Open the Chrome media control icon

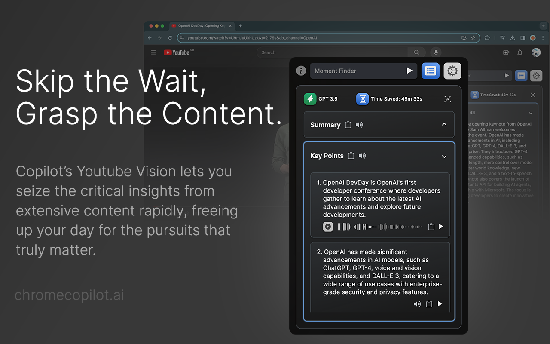pyautogui.click(x=502, y=38)
